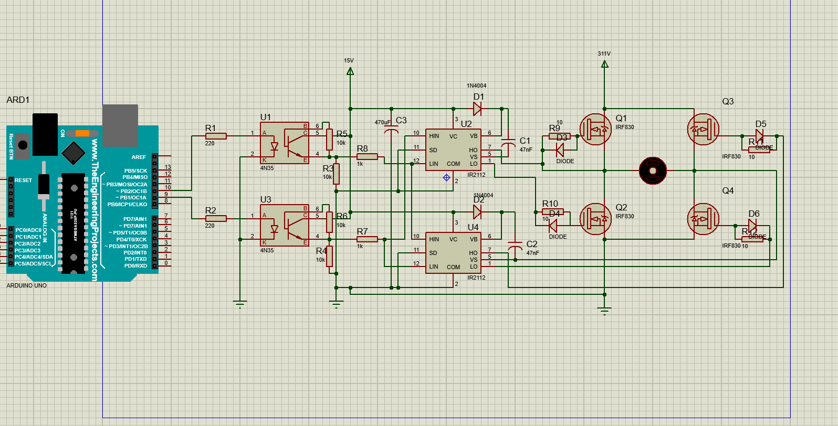Screen dimensions: 838x426
Task: Click the ARDUINO UNO value label
Action: coord(27,285)
